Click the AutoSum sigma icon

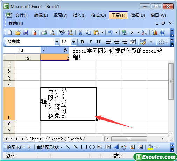pyautogui.click(x=132, y=32)
